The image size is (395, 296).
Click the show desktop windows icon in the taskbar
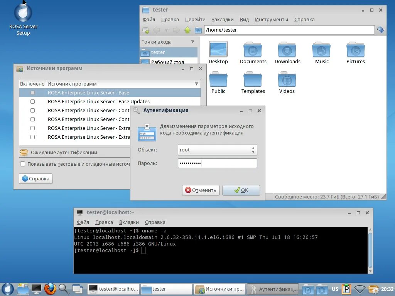[77, 289]
